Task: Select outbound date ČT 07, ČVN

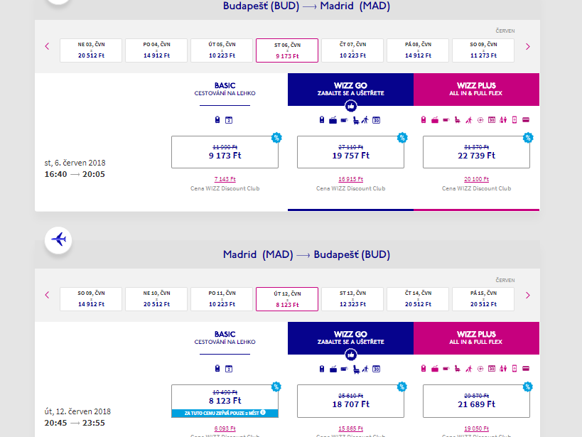Action: [352, 50]
